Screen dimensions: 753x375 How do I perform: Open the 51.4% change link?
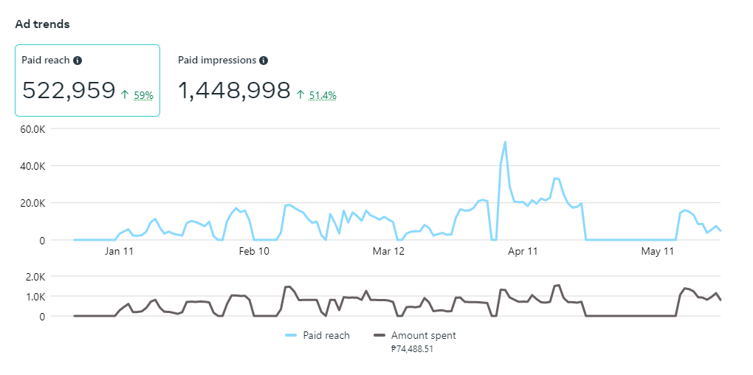[x=323, y=95]
